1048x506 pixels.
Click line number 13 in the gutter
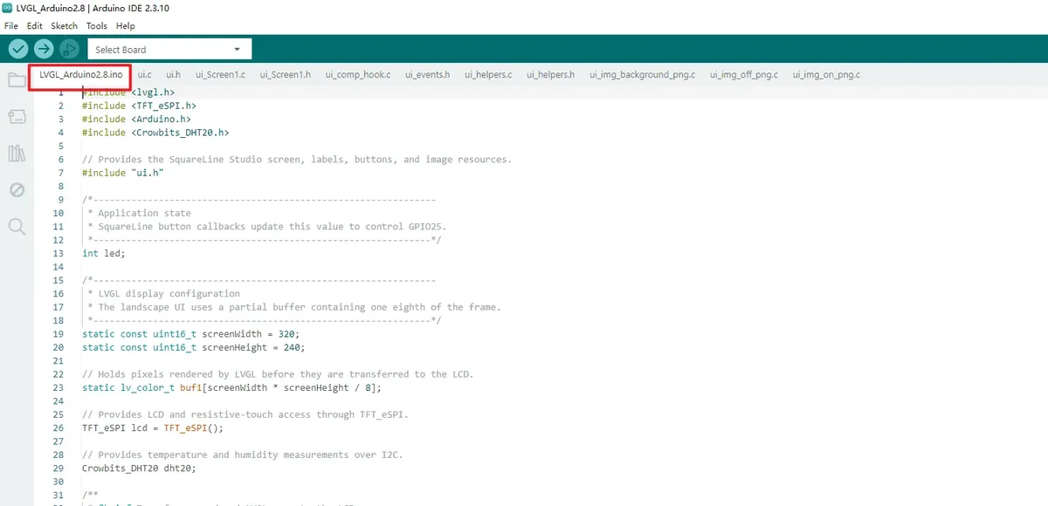59,253
